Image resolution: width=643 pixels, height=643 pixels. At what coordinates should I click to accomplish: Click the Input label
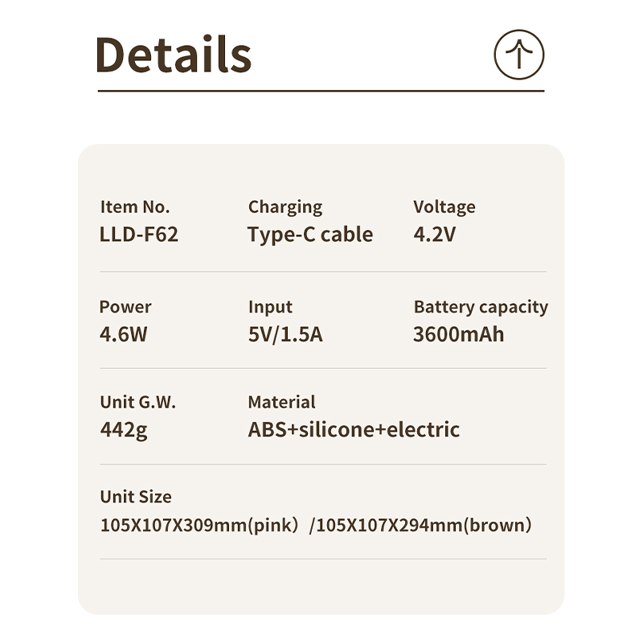point(270,307)
